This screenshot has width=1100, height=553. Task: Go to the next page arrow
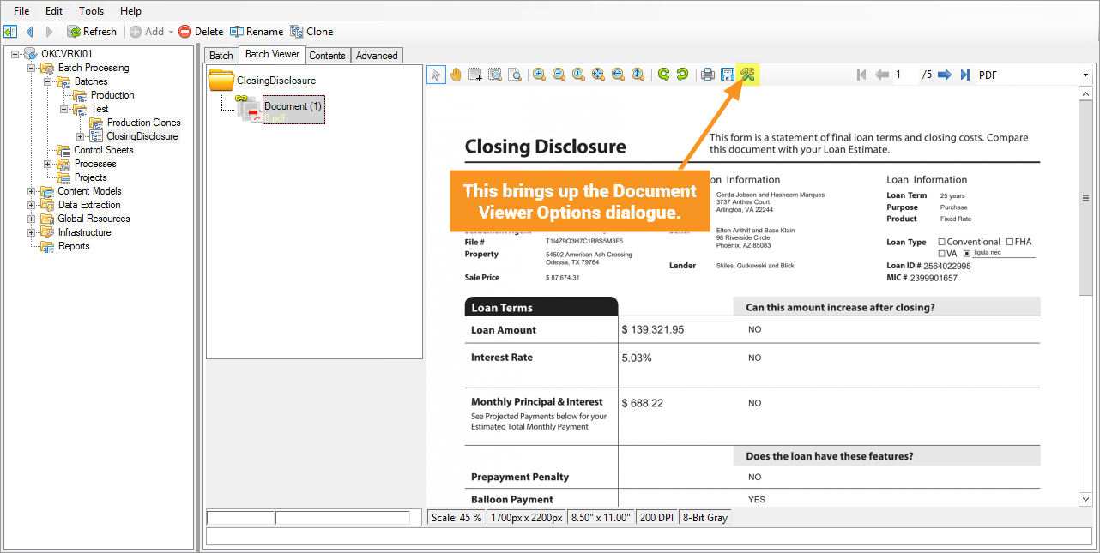click(x=945, y=75)
